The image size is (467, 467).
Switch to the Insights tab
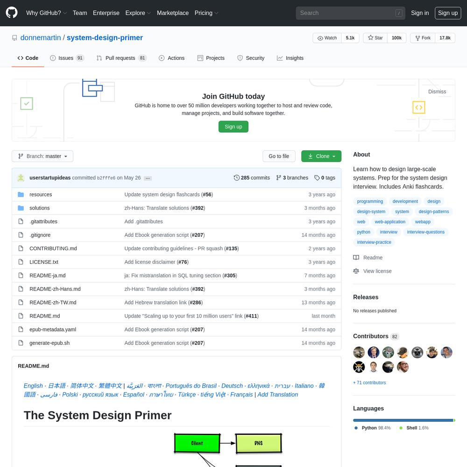pos(290,58)
